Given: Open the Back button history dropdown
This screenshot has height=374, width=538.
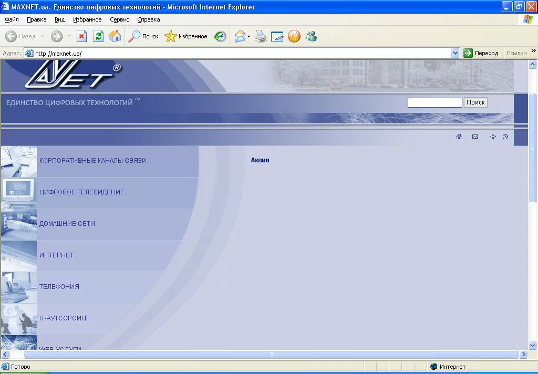Looking at the screenshot, I should click(43, 37).
